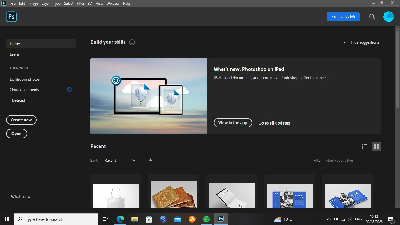This screenshot has width=400, height=225.
Task: Switch recent files to list view
Action: click(x=365, y=146)
